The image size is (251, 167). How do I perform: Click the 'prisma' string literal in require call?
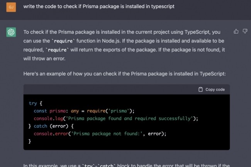point(119,111)
